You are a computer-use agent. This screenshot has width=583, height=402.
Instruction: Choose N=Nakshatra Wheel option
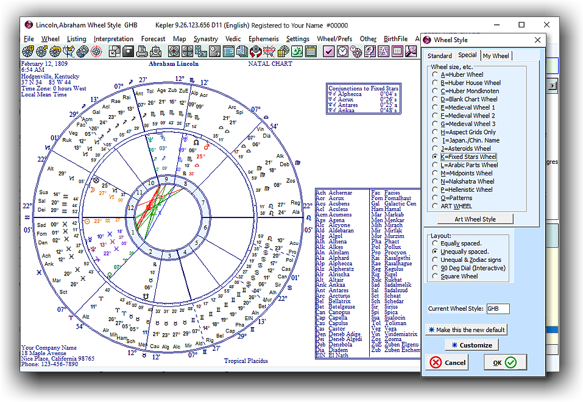point(435,182)
